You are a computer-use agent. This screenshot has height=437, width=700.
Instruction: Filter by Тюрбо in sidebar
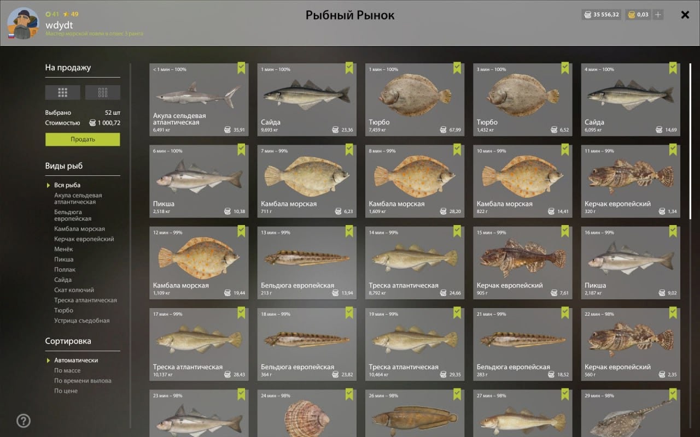click(x=63, y=310)
